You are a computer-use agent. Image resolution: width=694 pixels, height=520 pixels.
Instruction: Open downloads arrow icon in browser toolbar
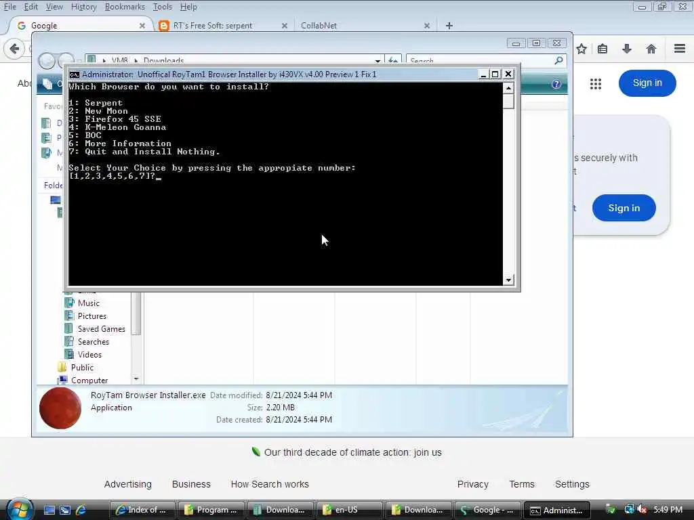627,49
